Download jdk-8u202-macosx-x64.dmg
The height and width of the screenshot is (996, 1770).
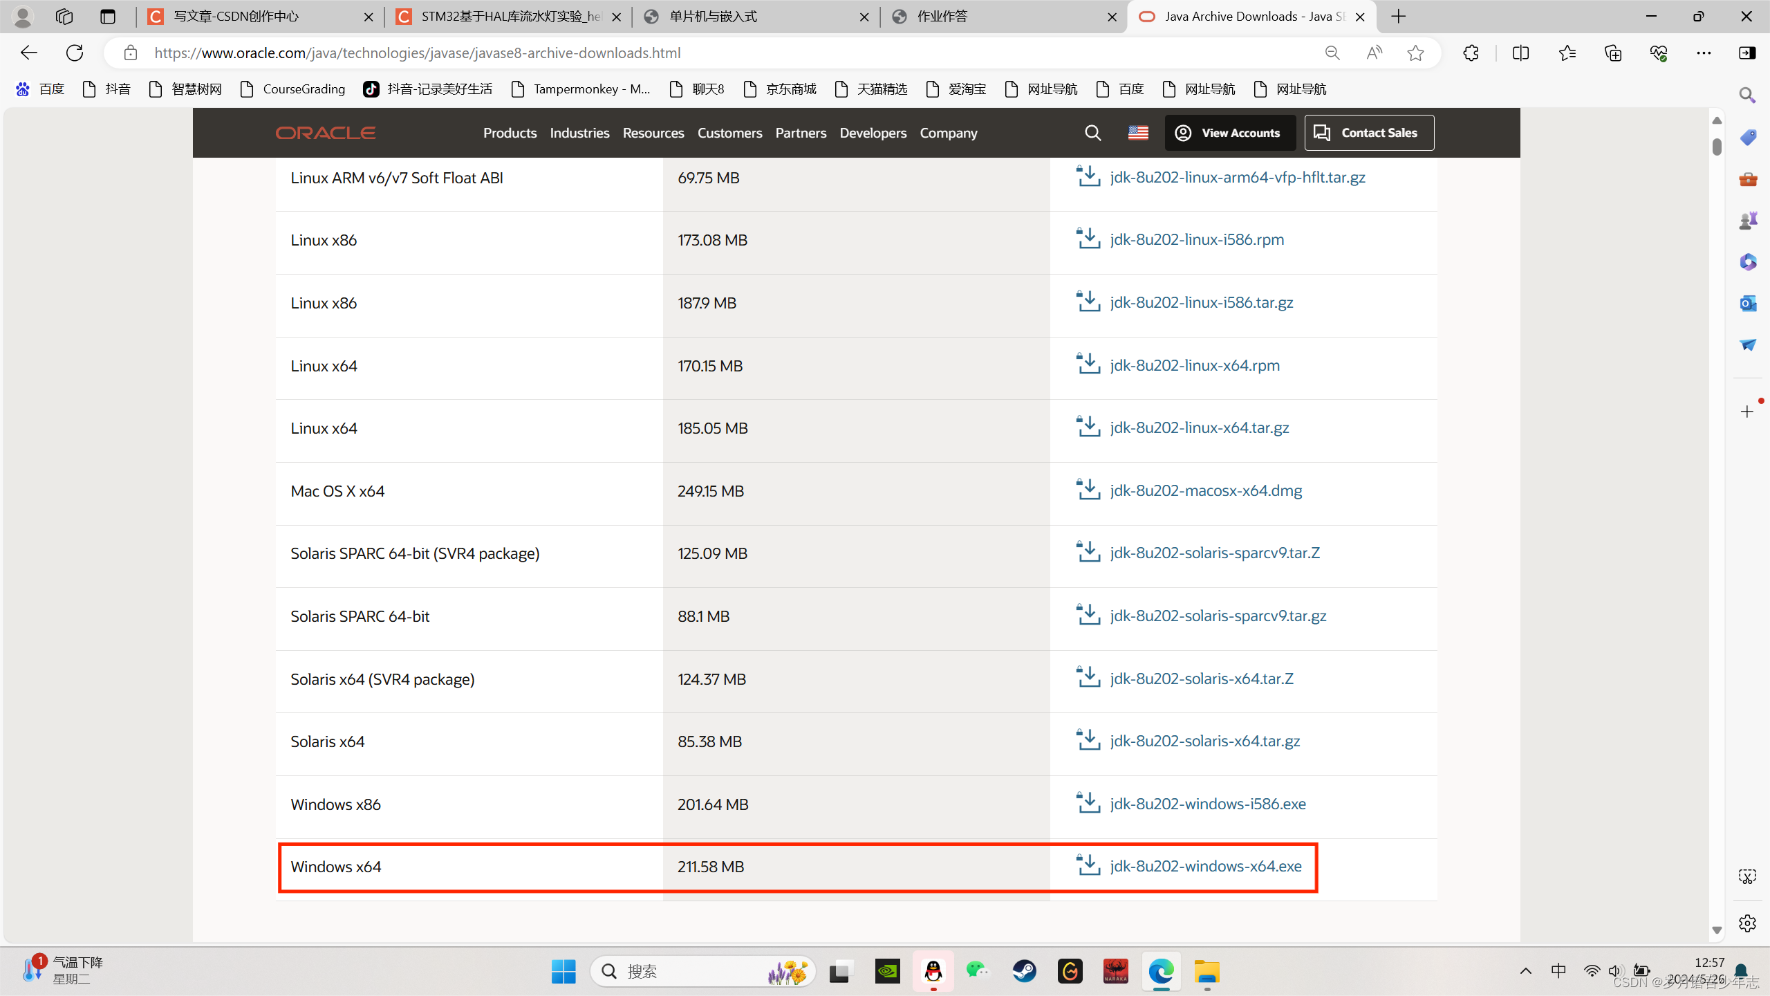[1205, 490]
